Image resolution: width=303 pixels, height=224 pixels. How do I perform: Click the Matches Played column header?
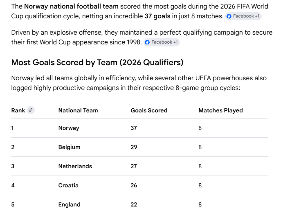pyautogui.click(x=221, y=110)
